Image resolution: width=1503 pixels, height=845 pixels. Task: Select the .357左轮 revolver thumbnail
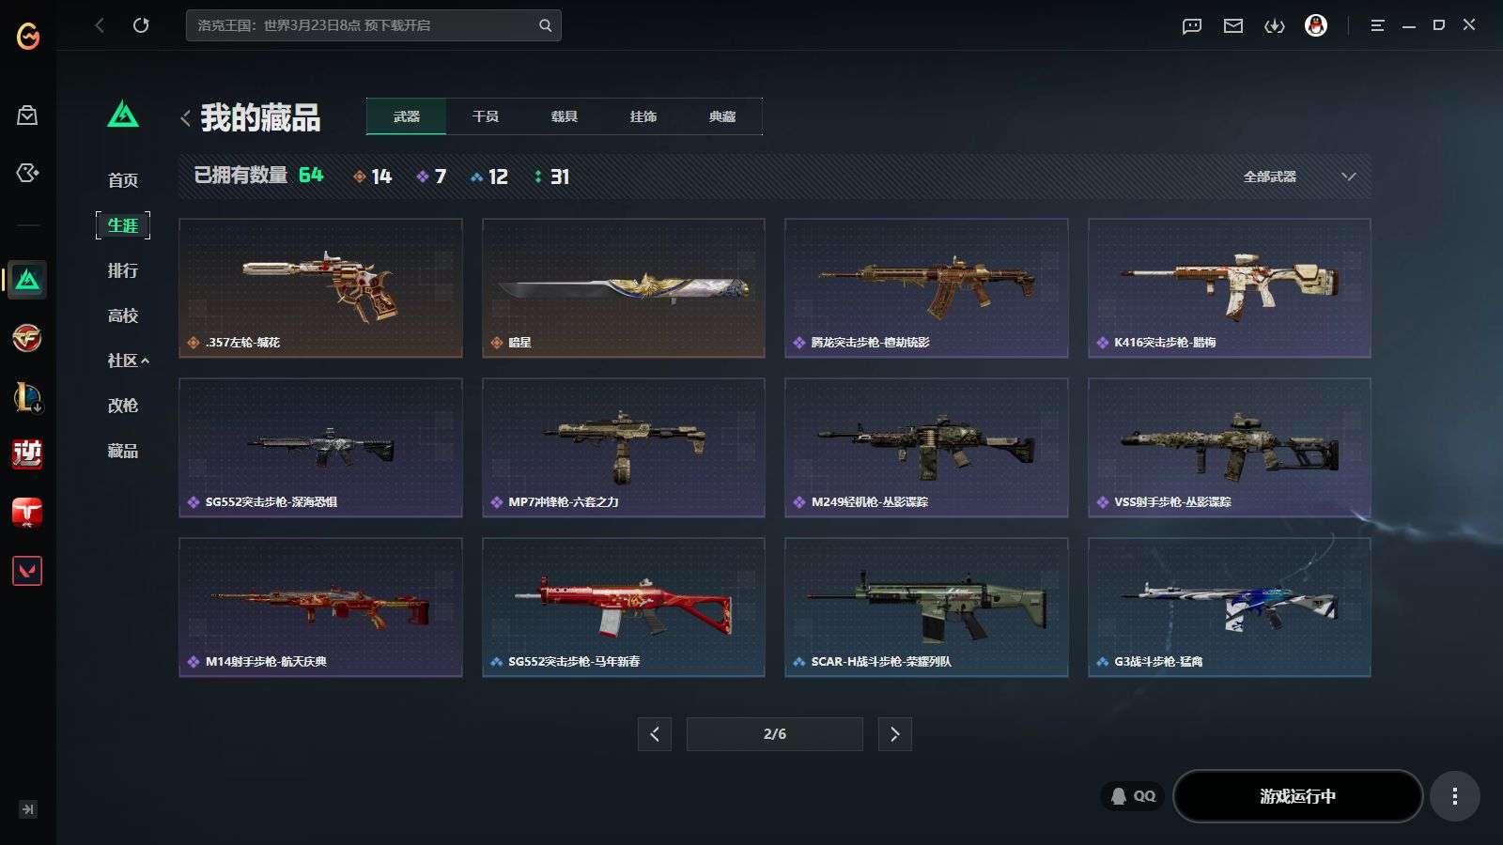click(x=320, y=287)
